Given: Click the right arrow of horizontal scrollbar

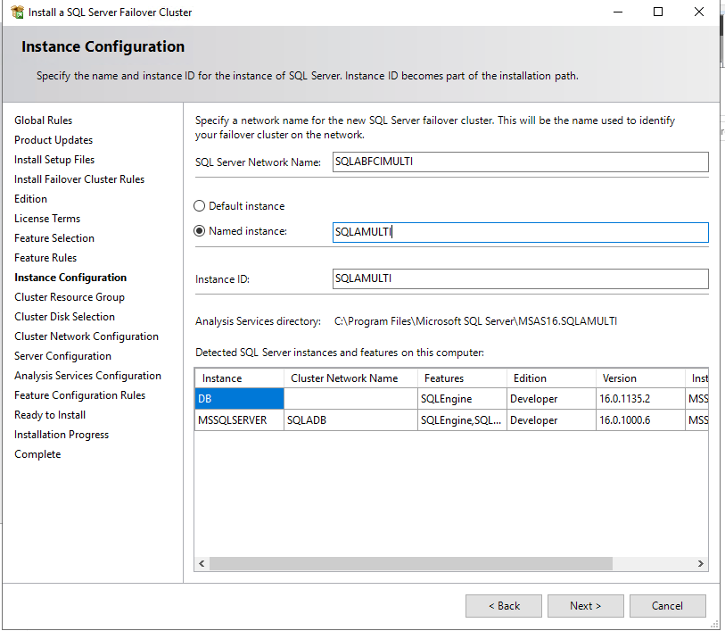Looking at the screenshot, I should tap(701, 563).
